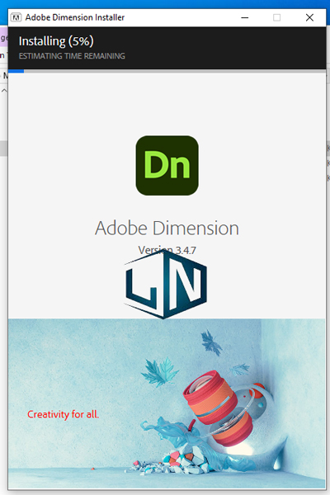Viewport: 330px width, 495px height.
Task: Click the Adobe icon in installer title bar
Action: coord(16,17)
